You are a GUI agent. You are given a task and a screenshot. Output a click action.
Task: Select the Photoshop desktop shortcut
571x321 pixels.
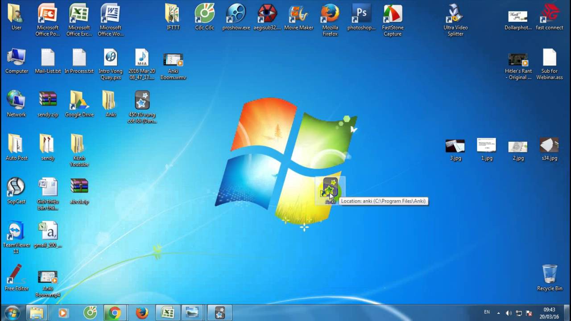click(361, 17)
